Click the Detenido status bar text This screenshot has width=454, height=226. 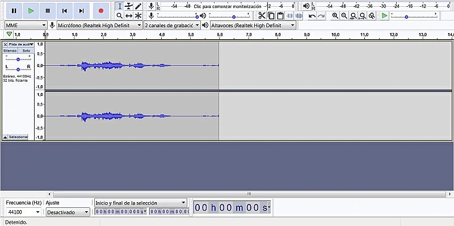coord(16,222)
